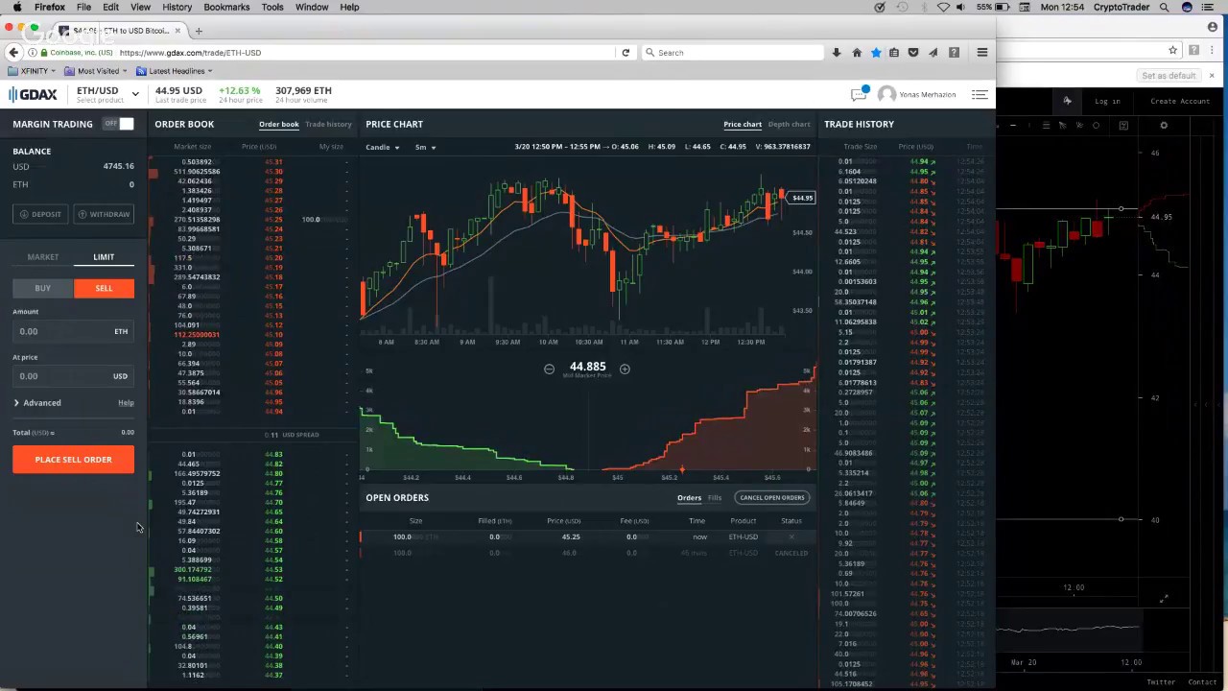Image resolution: width=1228 pixels, height=691 pixels.
Task: Switch to the Depth chart tab
Action: click(x=789, y=124)
